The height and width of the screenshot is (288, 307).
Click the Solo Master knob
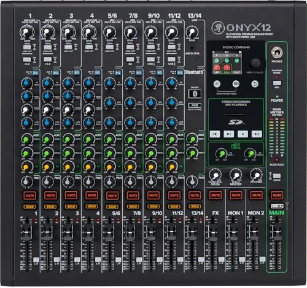tap(236, 175)
